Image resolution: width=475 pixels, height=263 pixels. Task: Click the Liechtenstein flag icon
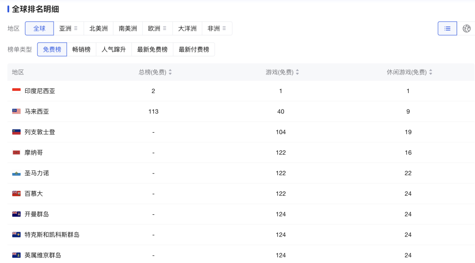point(16,132)
